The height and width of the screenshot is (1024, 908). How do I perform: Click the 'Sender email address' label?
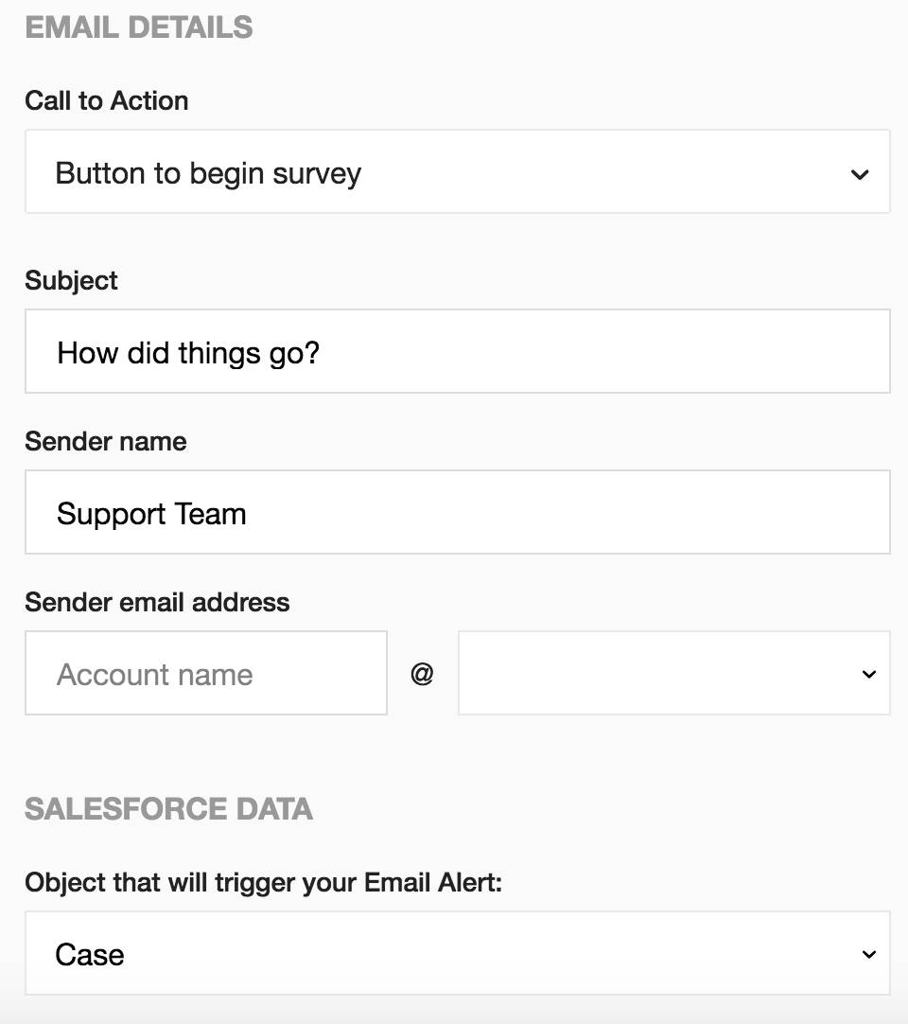157,602
